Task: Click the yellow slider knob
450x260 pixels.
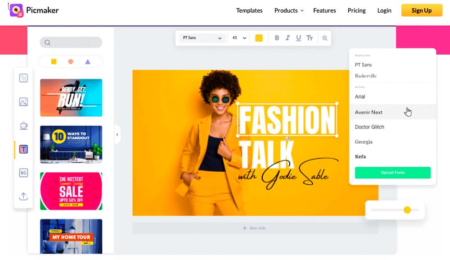Action: [x=407, y=210]
